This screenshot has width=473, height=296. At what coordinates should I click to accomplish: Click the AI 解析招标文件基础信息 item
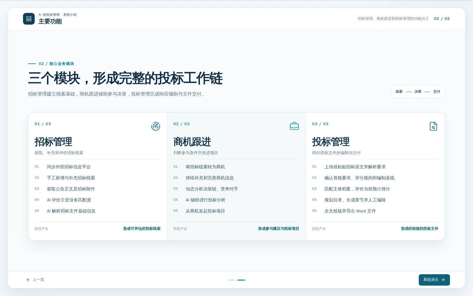[71, 211]
